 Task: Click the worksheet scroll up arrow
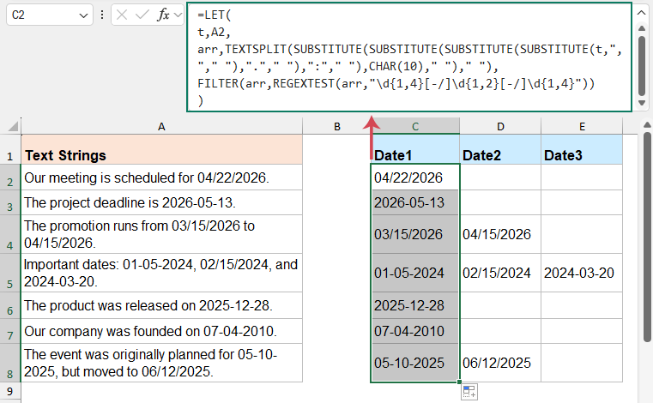[647, 124]
